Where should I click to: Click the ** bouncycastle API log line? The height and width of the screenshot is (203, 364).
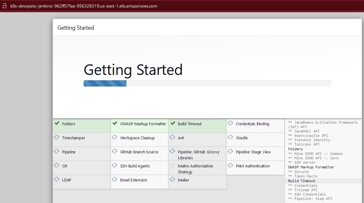coord(308,136)
